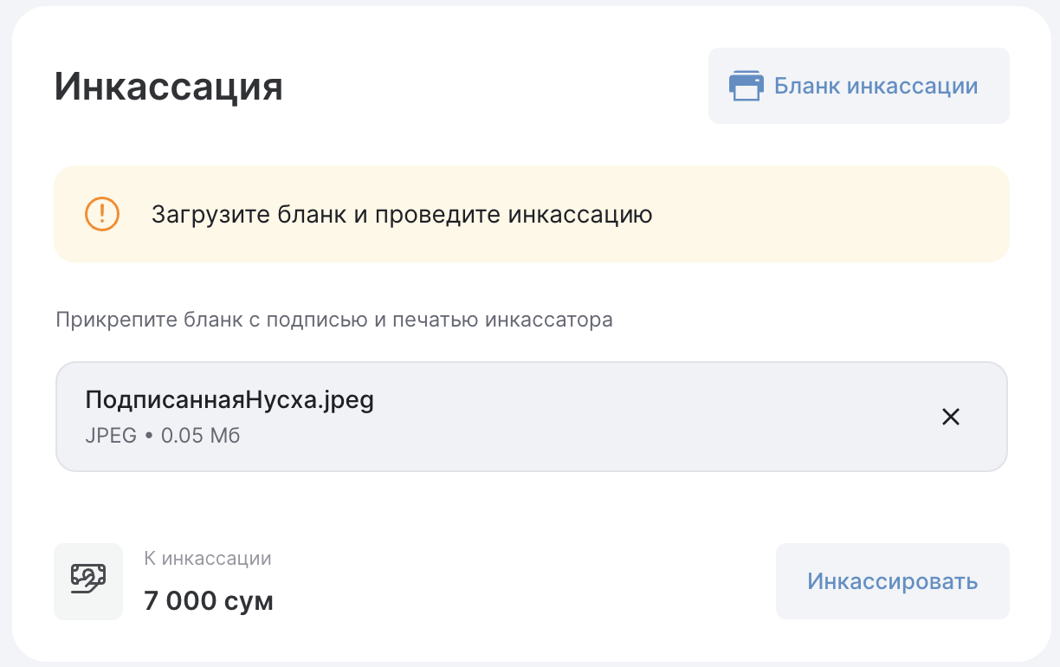This screenshot has width=1060, height=667.
Task: Click the word "печатью" in the attachment instruction
Action: click(x=436, y=320)
